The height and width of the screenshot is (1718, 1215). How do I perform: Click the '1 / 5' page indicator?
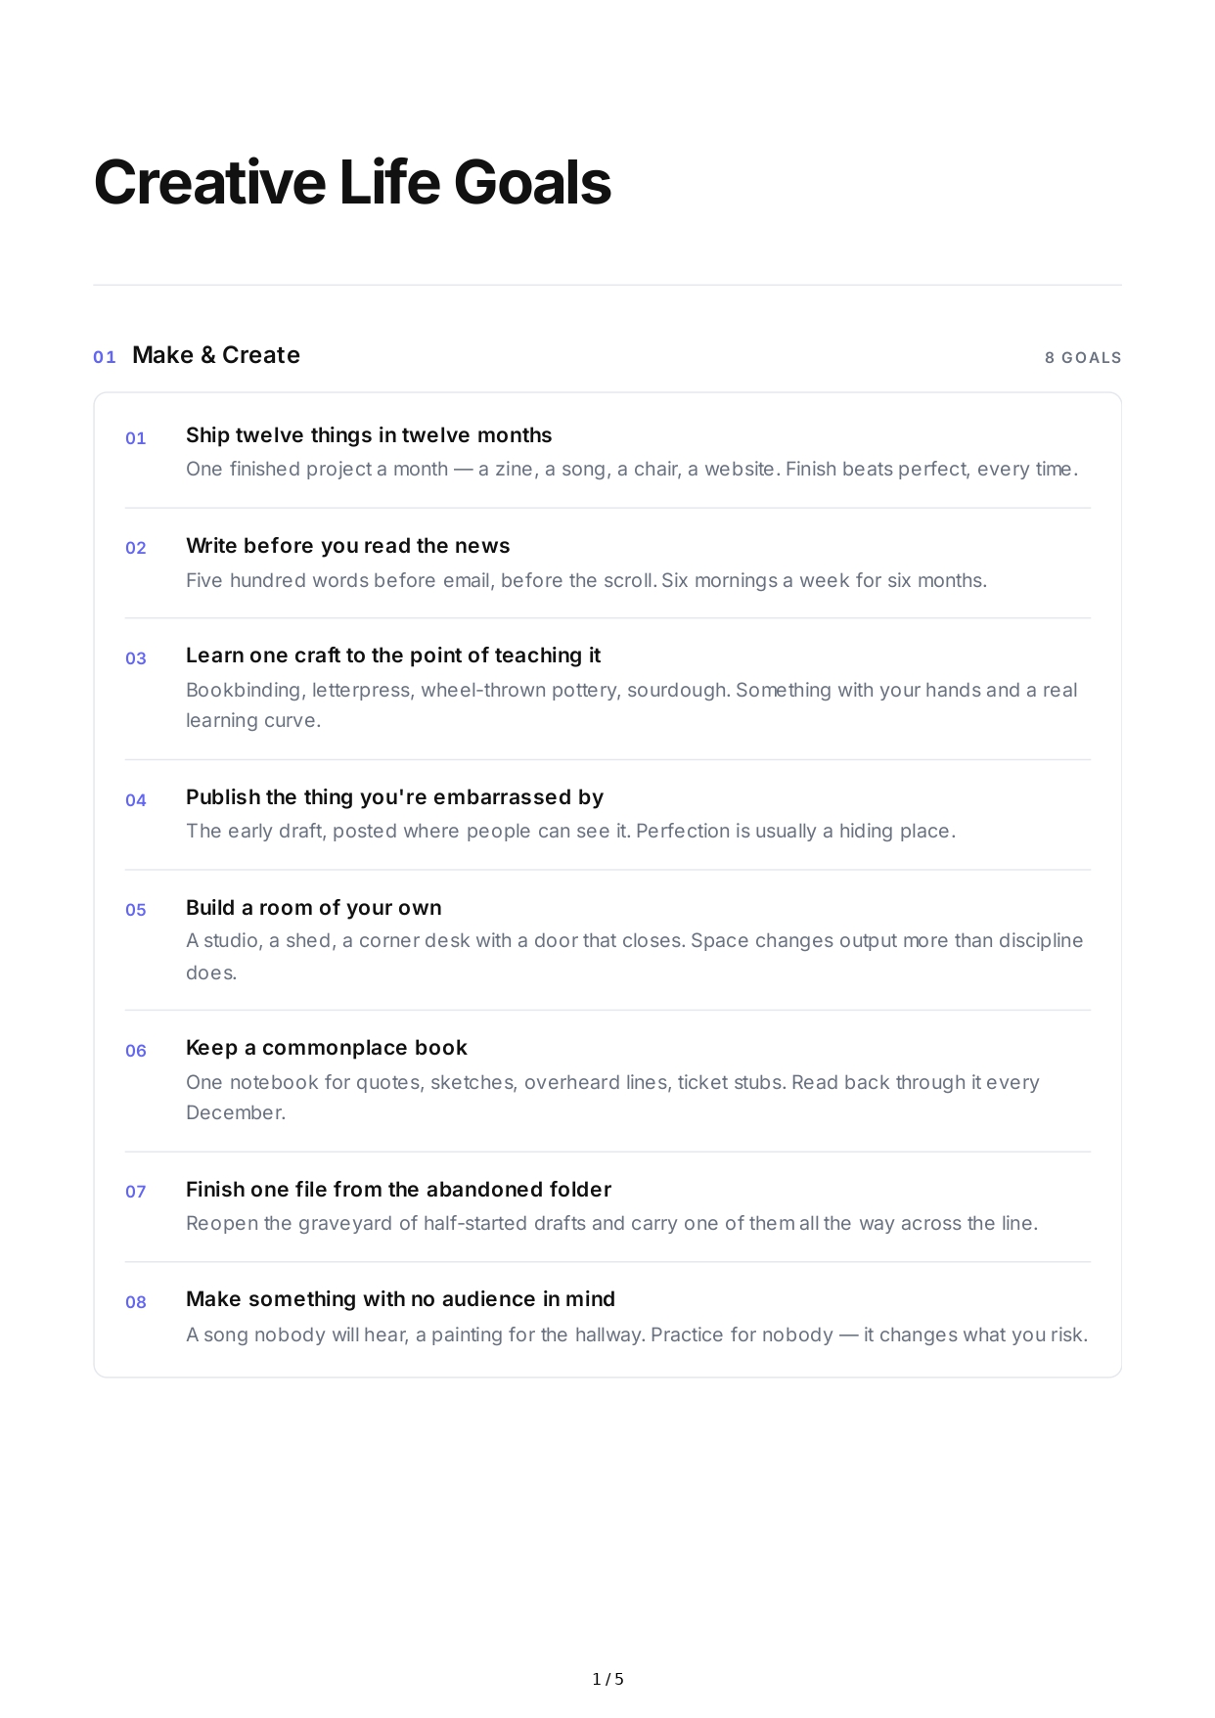[x=607, y=1679]
